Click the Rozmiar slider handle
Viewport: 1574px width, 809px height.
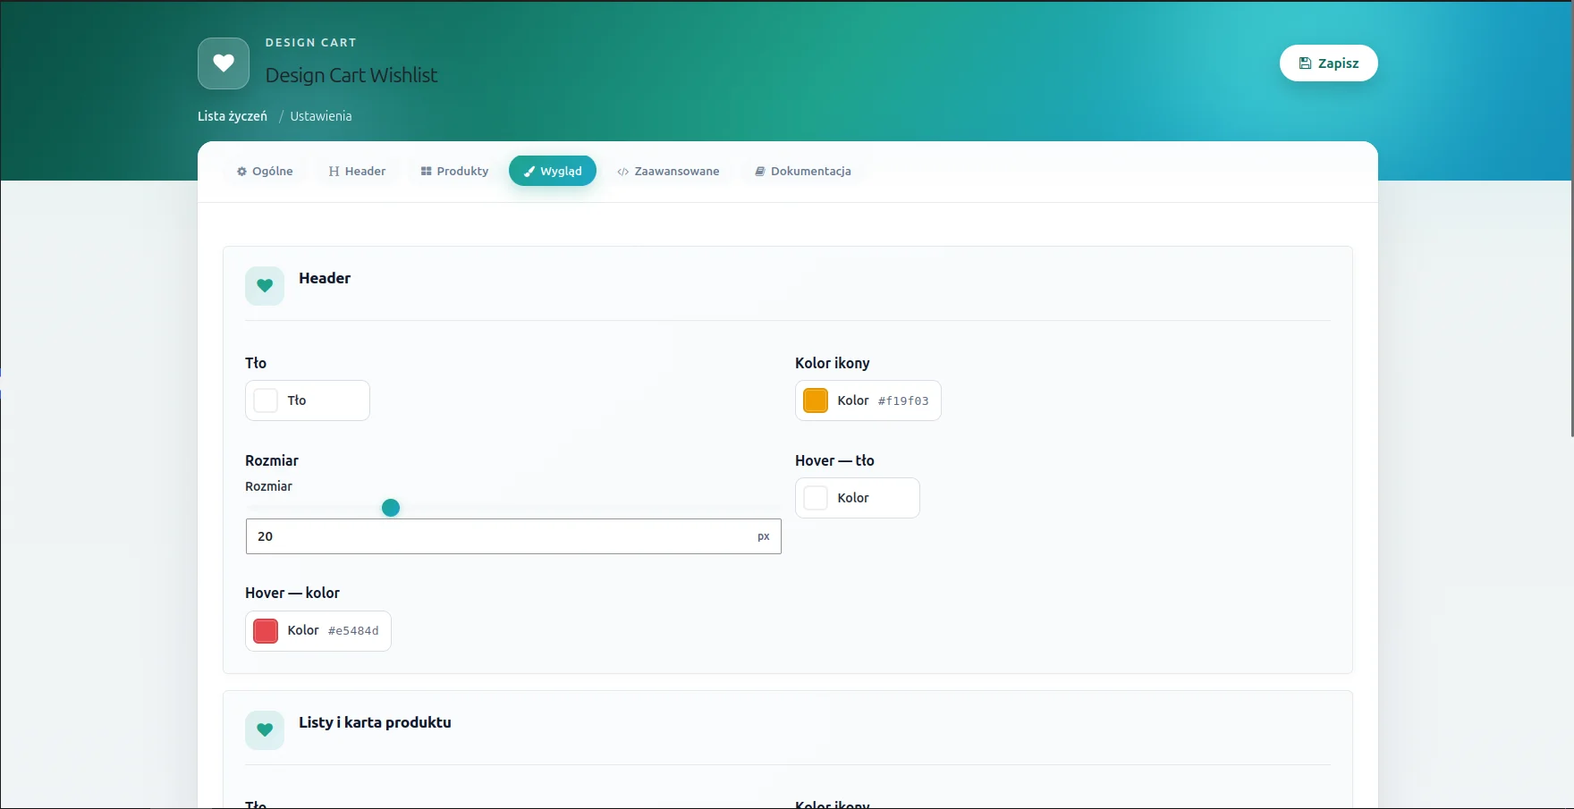[x=391, y=508]
